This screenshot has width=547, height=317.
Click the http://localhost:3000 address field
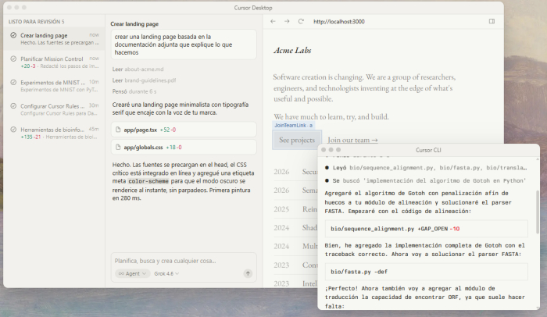[339, 21]
